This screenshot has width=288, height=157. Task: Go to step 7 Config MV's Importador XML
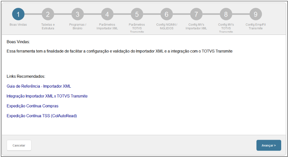pyautogui.click(x=196, y=14)
